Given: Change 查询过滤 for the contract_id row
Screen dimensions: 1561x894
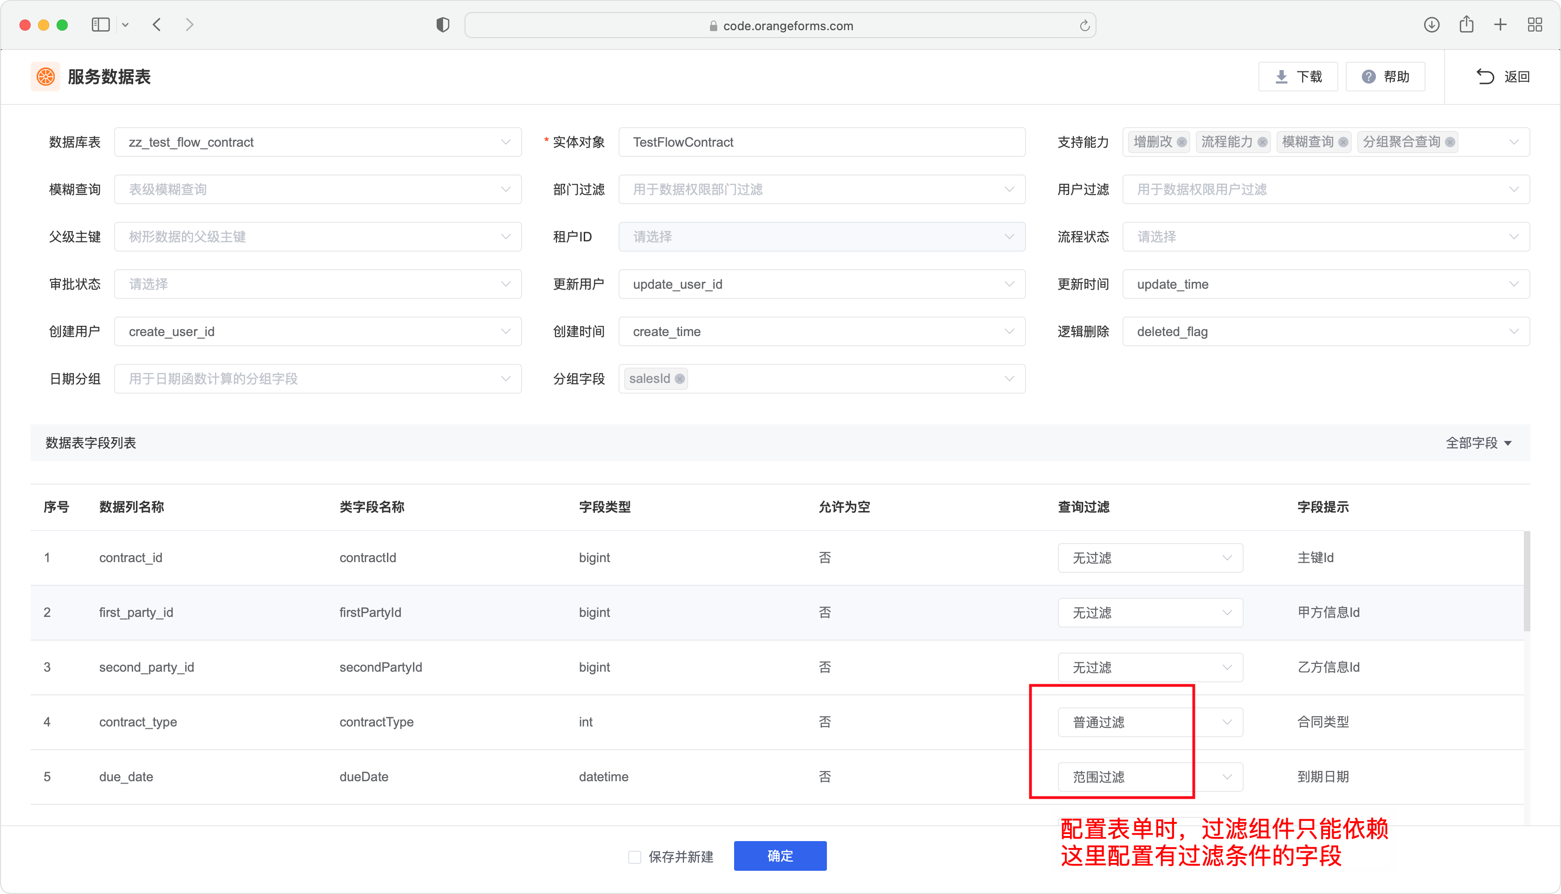Looking at the screenshot, I should (1150, 557).
